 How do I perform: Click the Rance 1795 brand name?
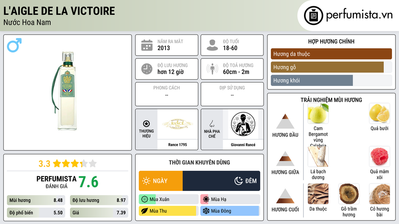[x=178, y=145]
